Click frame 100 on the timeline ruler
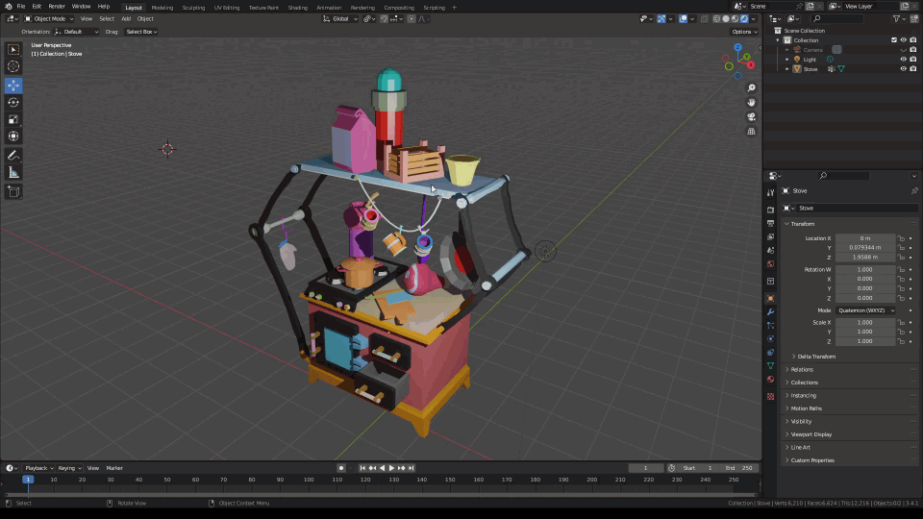The height and width of the screenshot is (519, 923). [309, 479]
